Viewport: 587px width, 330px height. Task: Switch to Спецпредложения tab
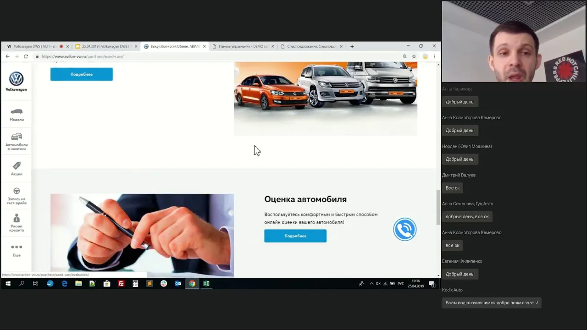(x=311, y=46)
